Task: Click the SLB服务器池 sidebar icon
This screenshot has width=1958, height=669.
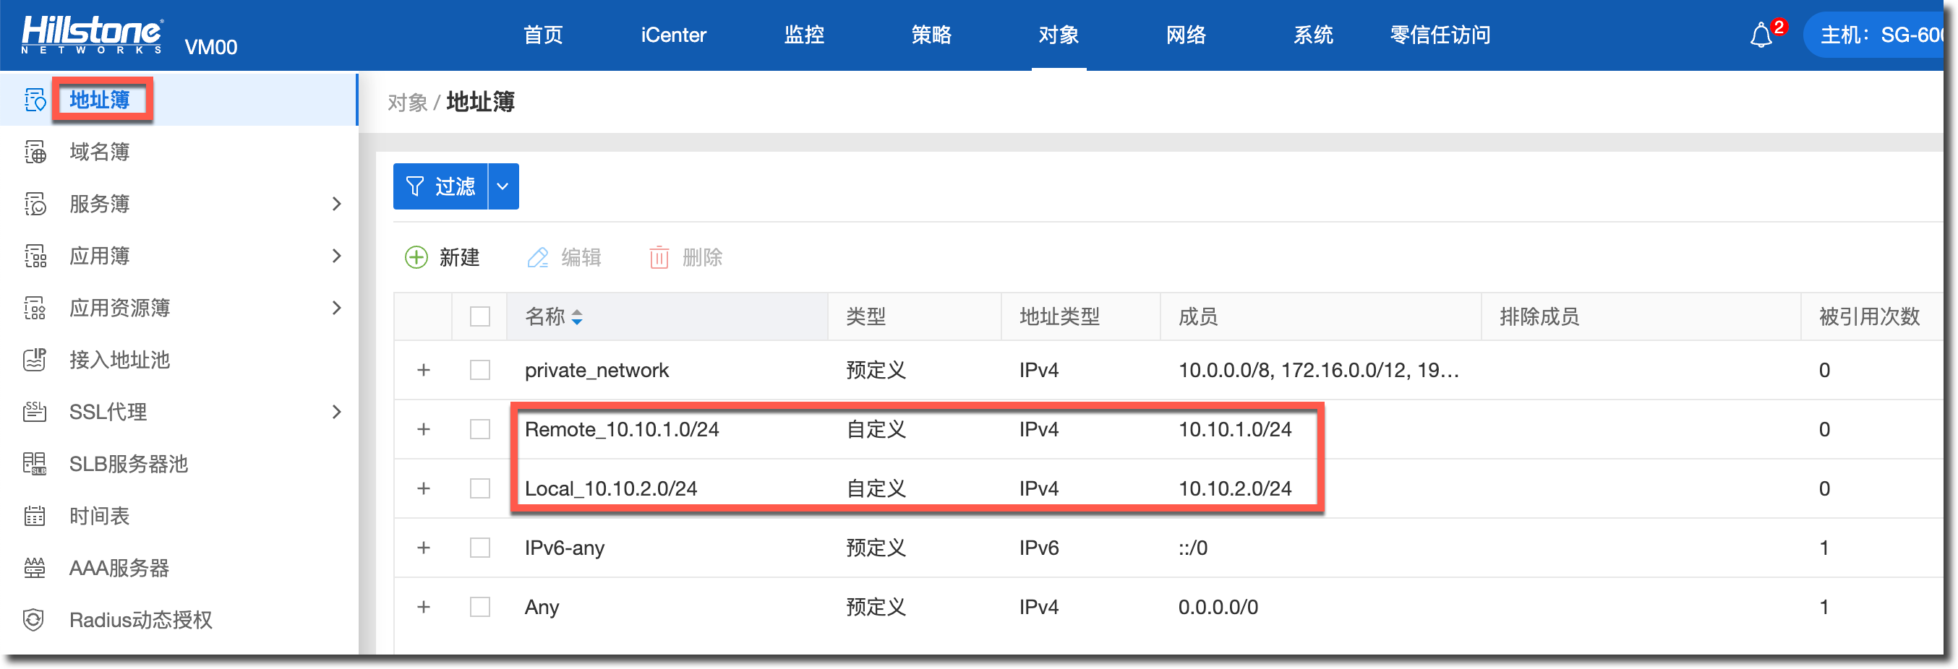Action: (35, 464)
